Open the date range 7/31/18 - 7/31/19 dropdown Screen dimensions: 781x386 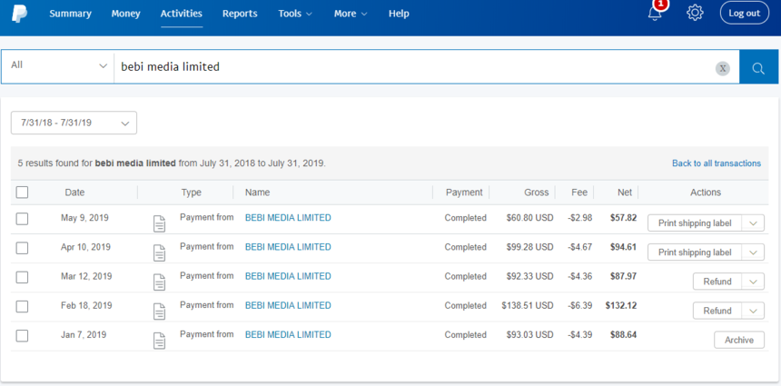point(74,123)
